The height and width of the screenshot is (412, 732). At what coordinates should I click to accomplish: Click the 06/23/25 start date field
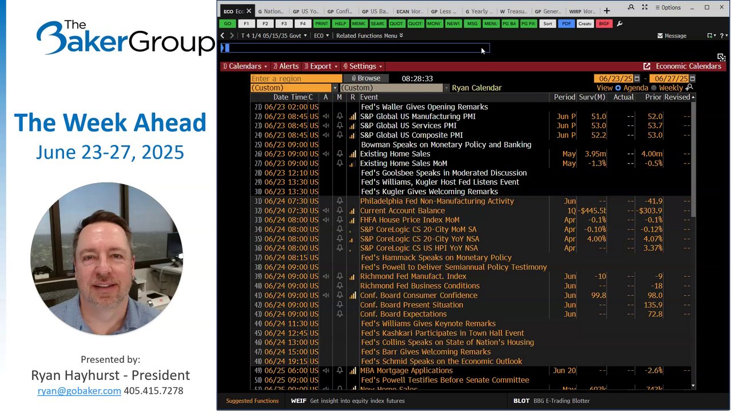pos(614,78)
